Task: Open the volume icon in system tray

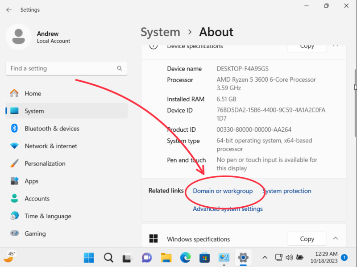Action: point(289,258)
